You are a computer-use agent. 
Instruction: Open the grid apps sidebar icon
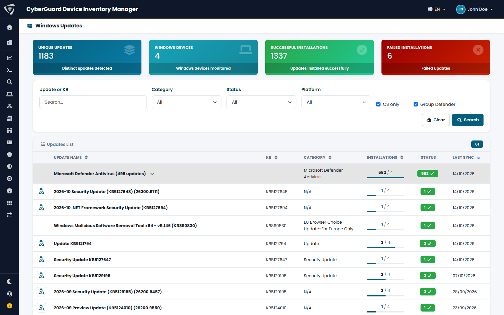(x=9, y=203)
